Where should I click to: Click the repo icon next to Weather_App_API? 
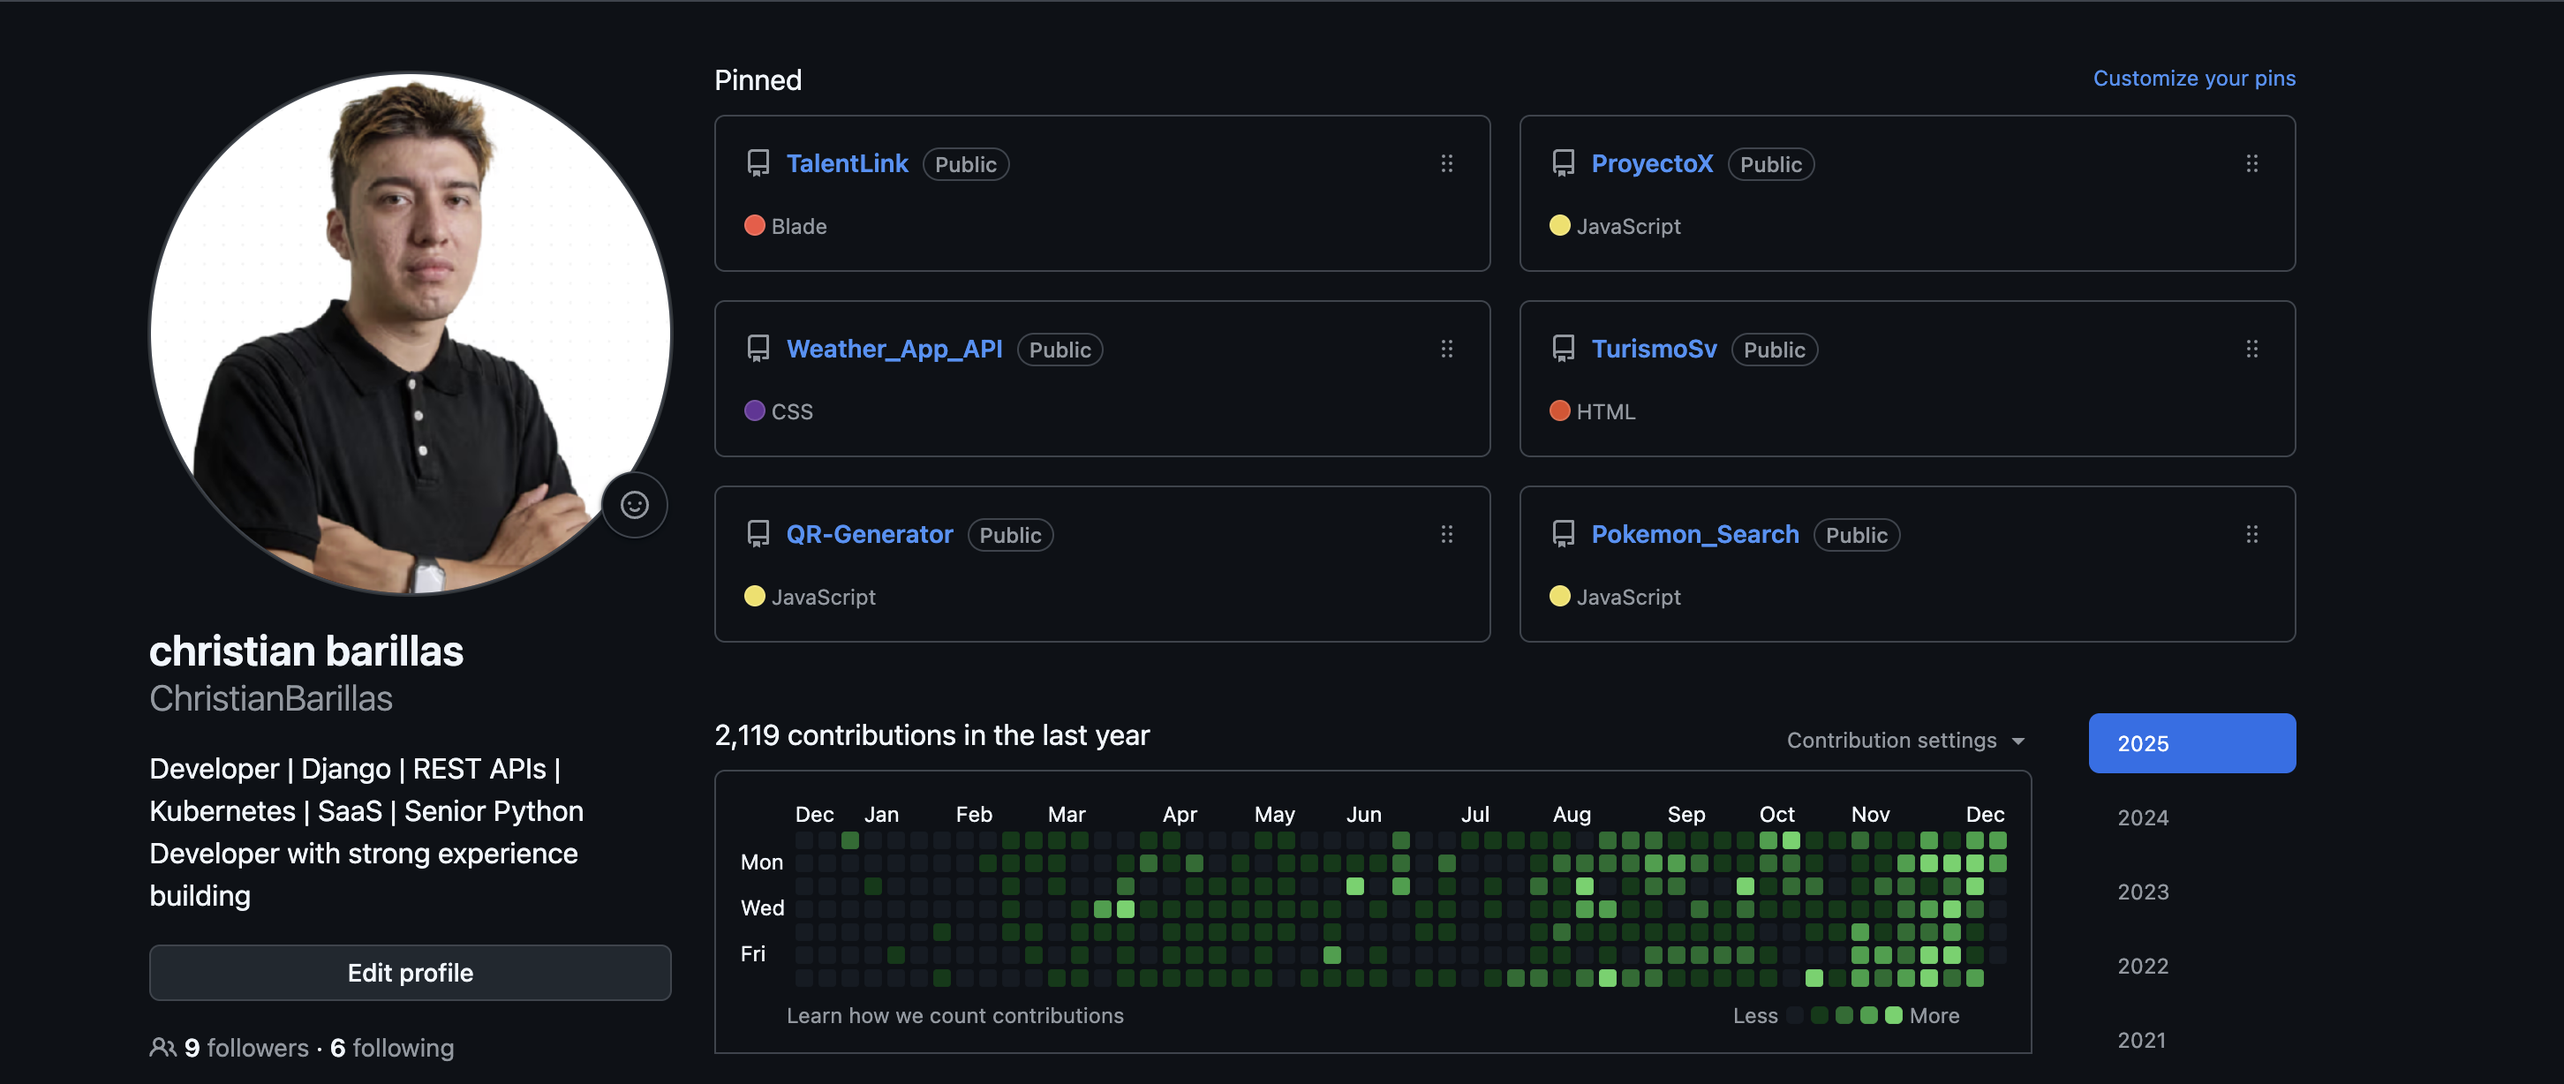[758, 348]
